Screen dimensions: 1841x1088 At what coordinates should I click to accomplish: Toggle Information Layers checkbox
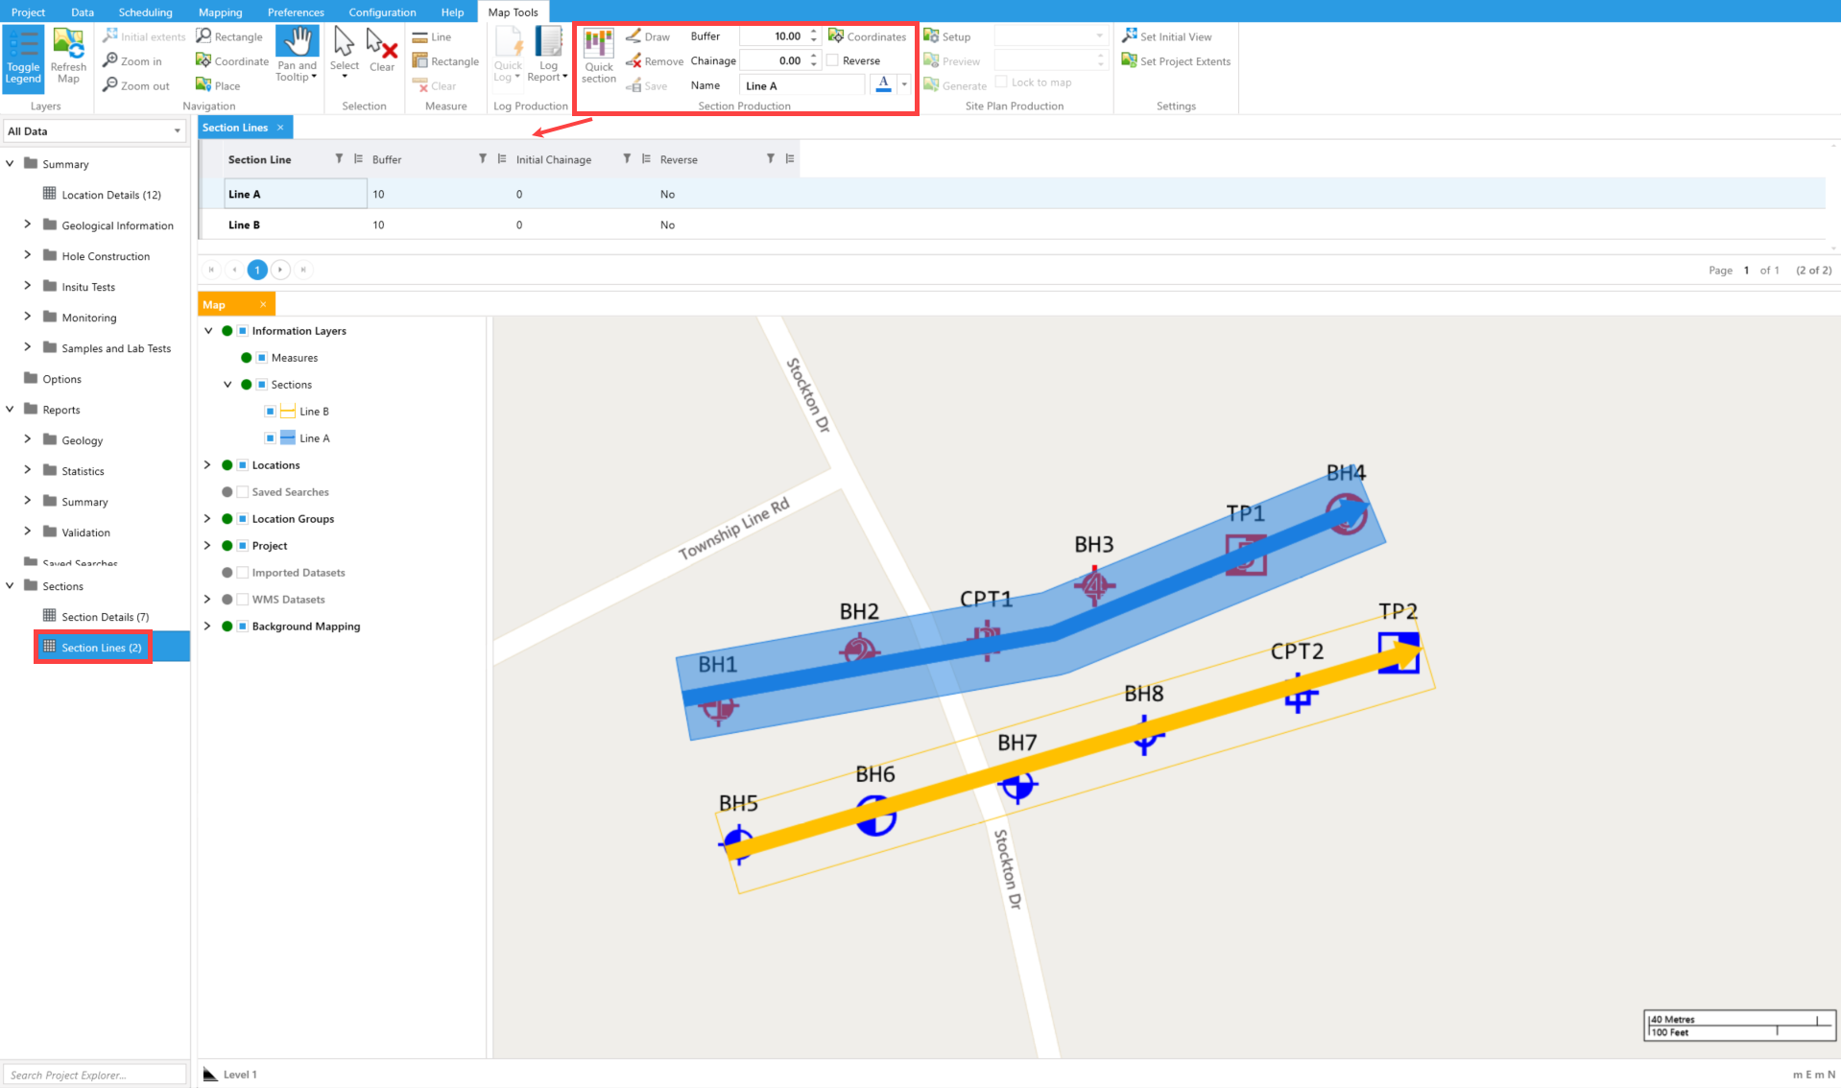click(244, 331)
